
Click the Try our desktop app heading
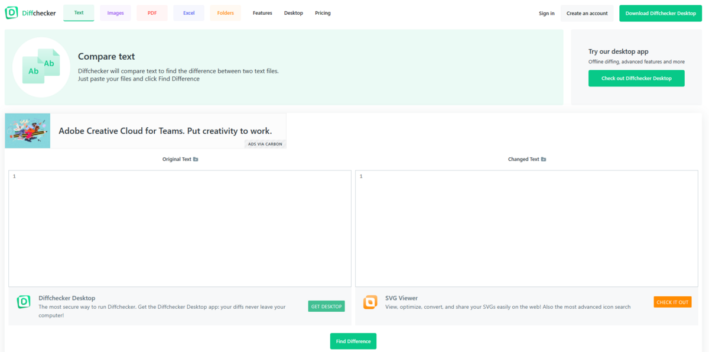point(619,51)
